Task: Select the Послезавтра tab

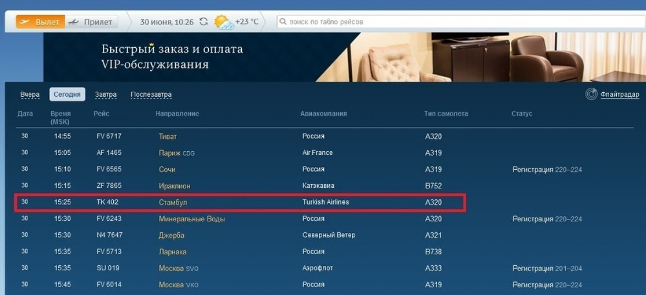Action: tap(151, 94)
